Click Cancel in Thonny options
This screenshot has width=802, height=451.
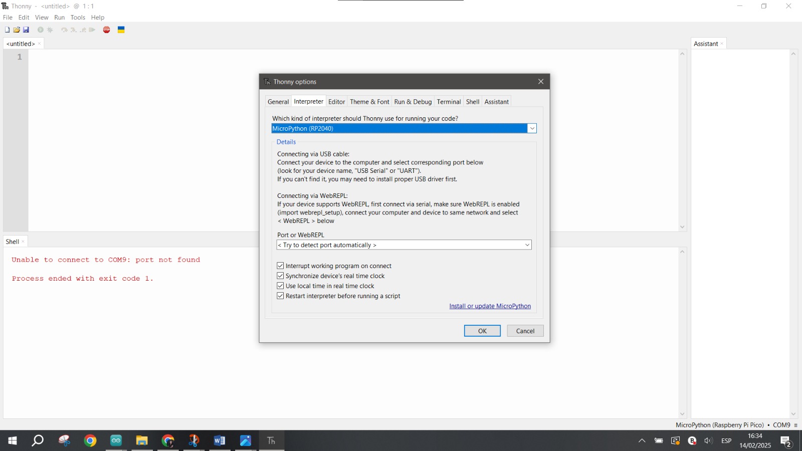[525, 331]
